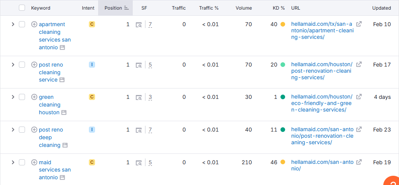Expand the maid services san antonio row
Viewport: 399px width, 185px height.
[x=13, y=162]
